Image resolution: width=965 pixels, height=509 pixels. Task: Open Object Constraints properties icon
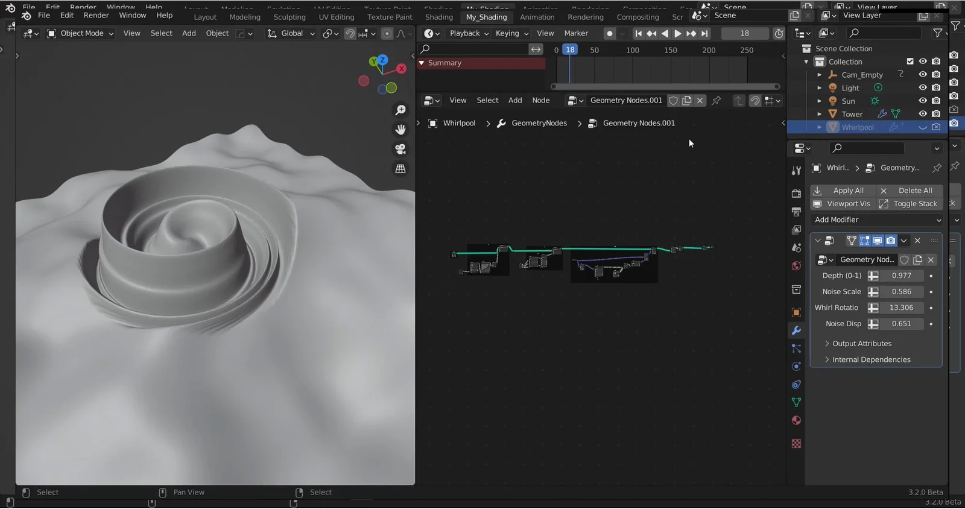pos(796,384)
